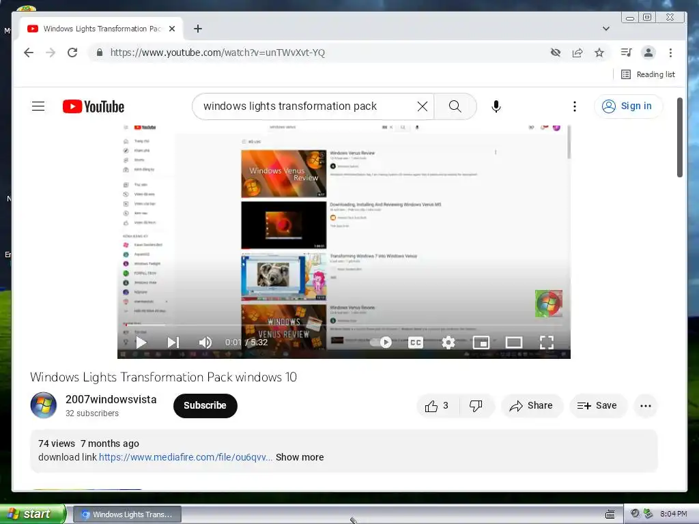Close the Windows Lights Transformation Pack tab
Viewport: 699px width, 524px height.
[x=172, y=29]
